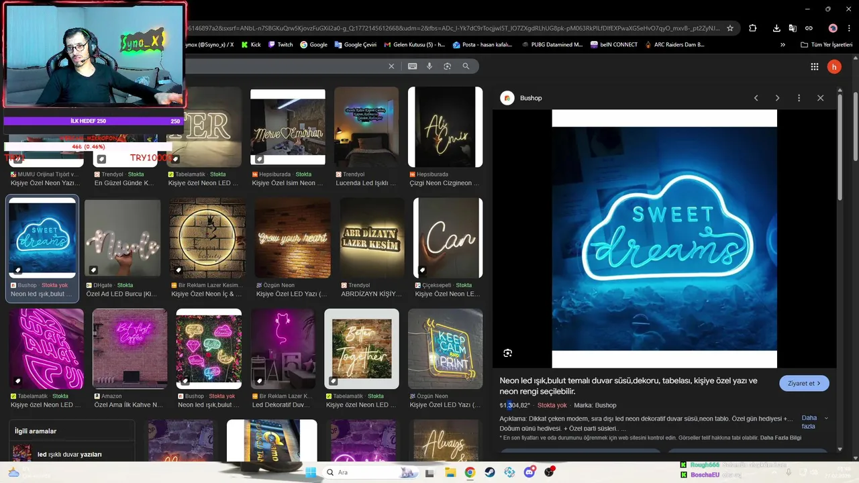Close the Bushop image preview panel
859x483 pixels.
820,98
